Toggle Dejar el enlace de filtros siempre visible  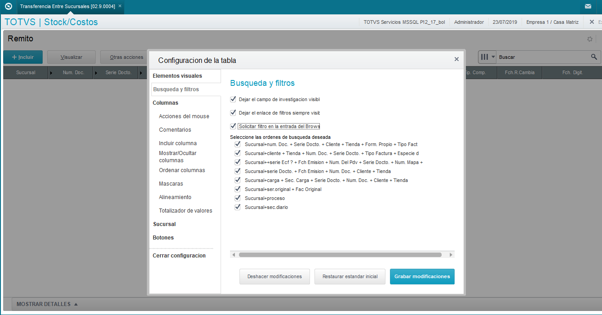(233, 113)
